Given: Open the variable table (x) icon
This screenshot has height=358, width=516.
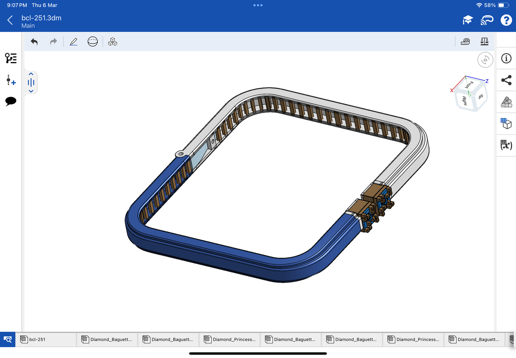Looking at the screenshot, I should coord(506,145).
